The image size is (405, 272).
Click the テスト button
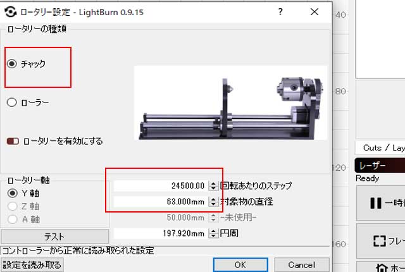coord(55,237)
